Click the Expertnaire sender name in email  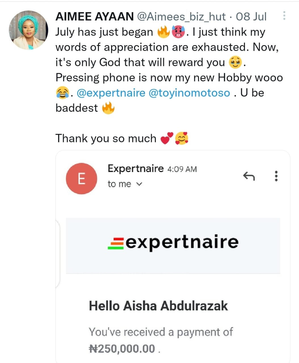[x=135, y=169]
